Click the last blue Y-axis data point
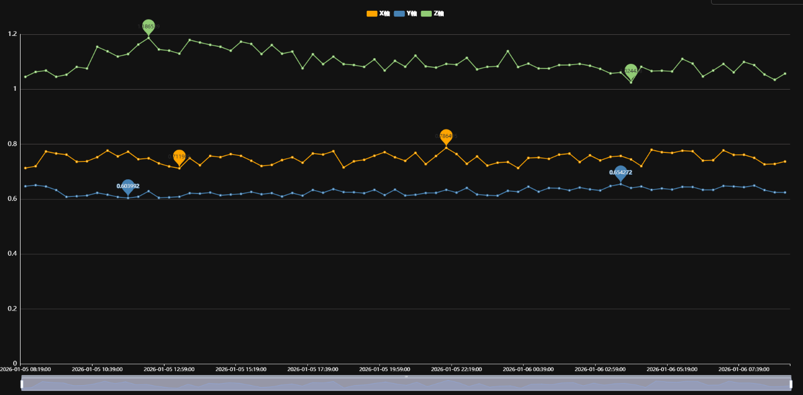The height and width of the screenshot is (395, 803). 785,192
